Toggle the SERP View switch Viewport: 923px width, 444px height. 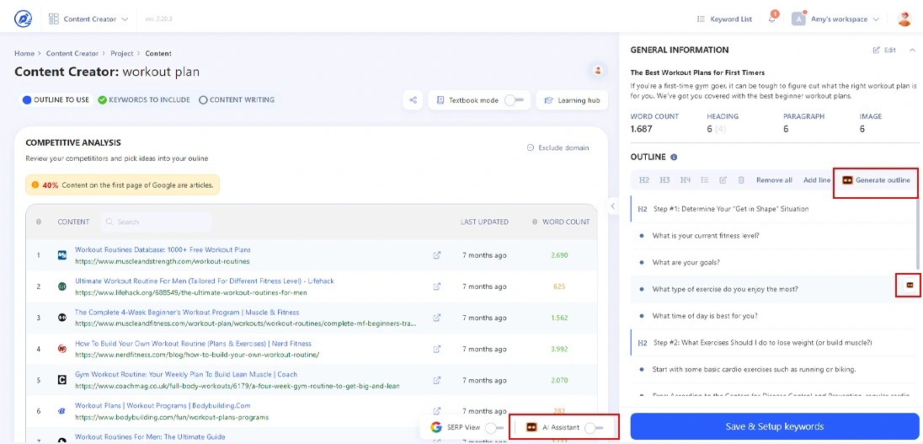pos(494,427)
